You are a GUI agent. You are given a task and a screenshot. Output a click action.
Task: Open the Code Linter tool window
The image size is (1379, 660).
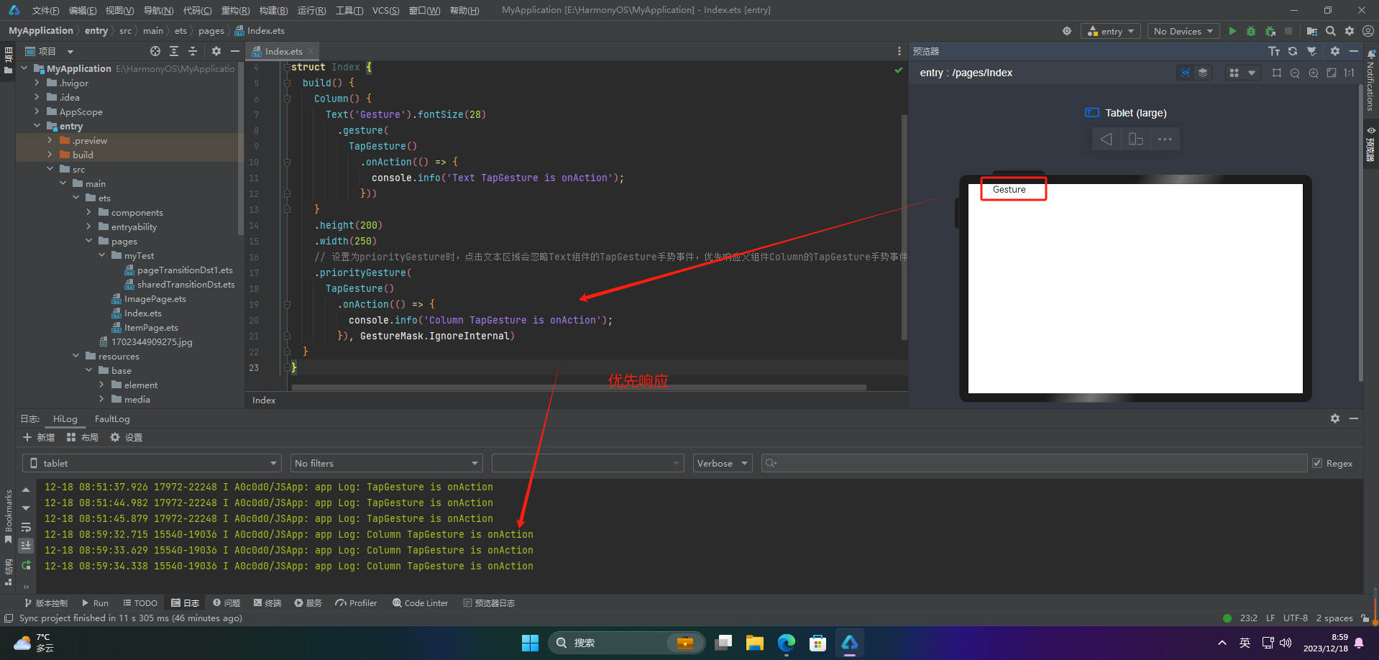point(421,602)
